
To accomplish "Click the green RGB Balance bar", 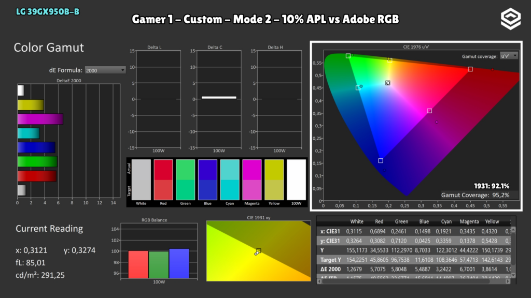I will coord(159,265).
